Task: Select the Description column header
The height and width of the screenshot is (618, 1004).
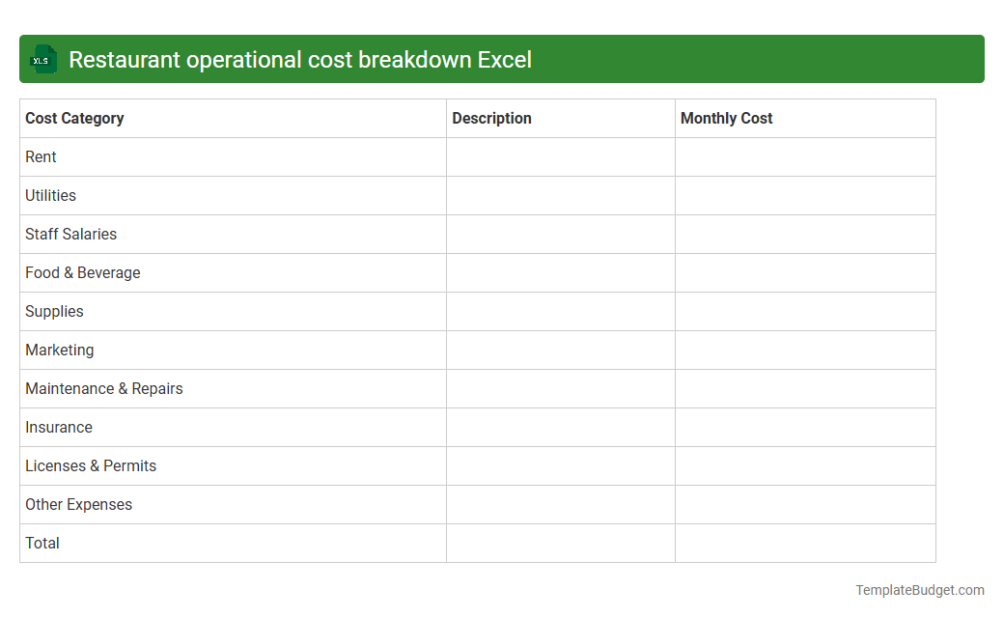Action: tap(491, 118)
